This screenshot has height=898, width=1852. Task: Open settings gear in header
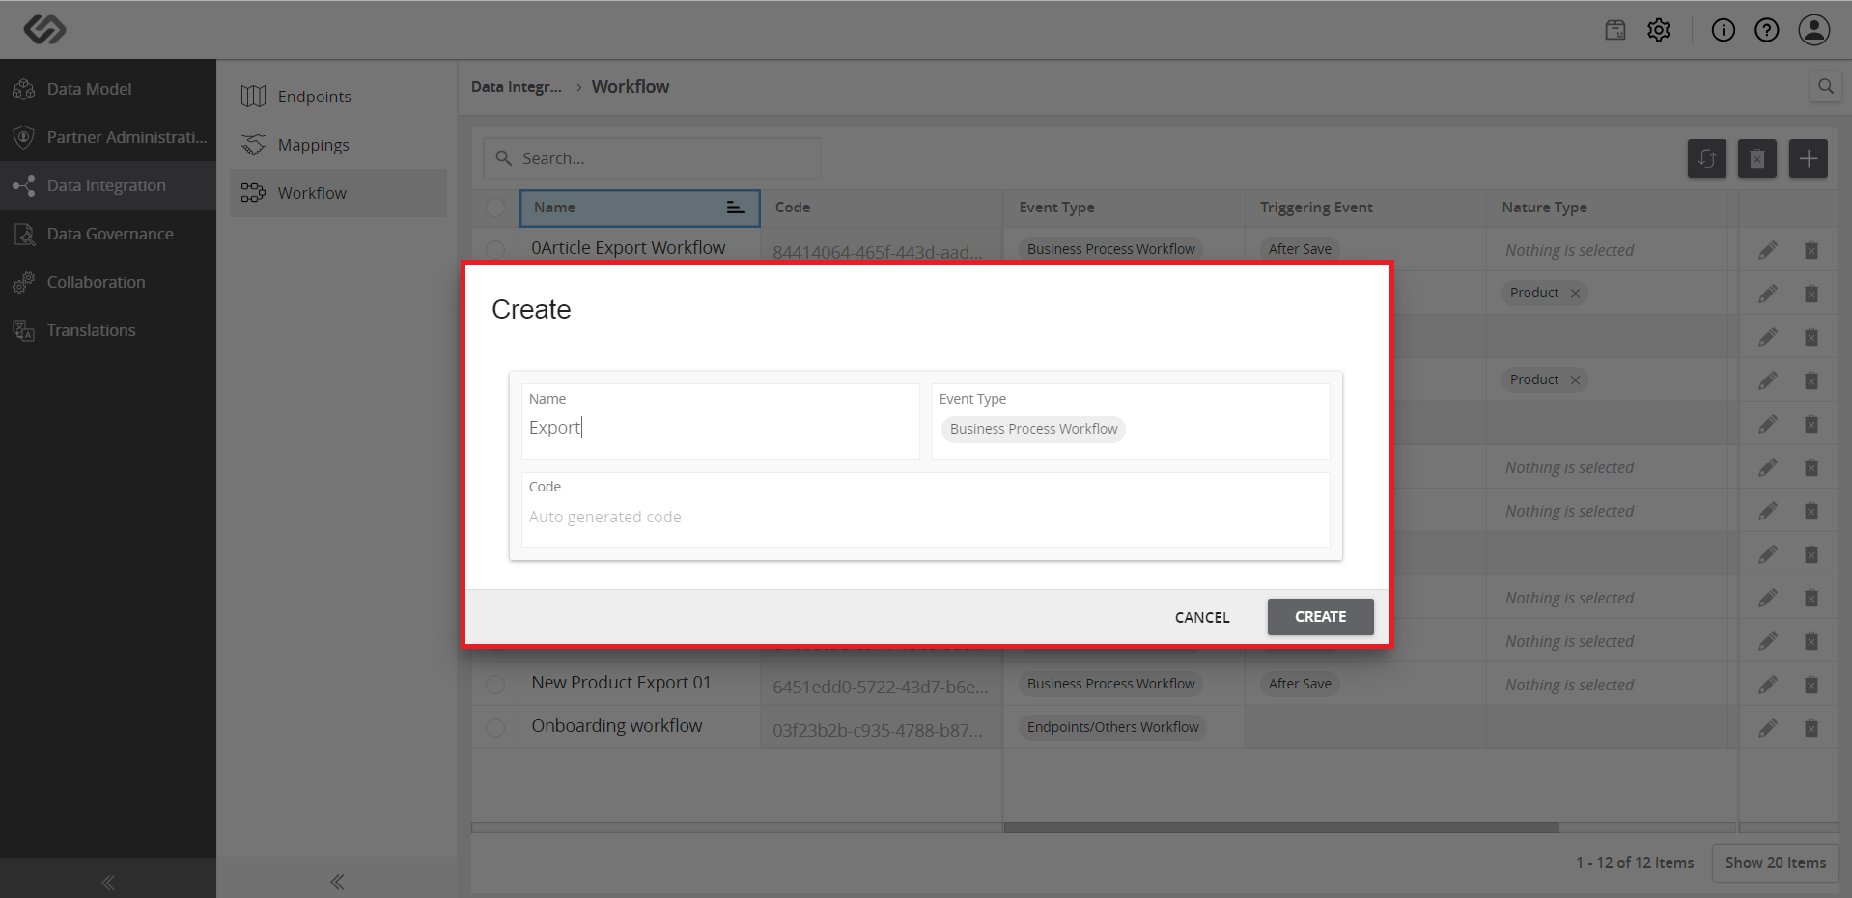(x=1659, y=30)
